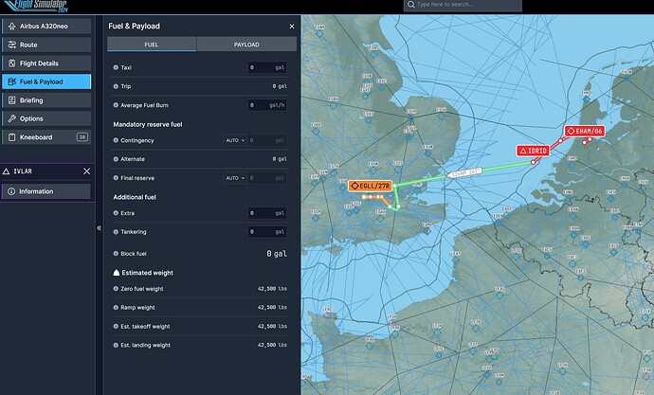Switch to the PAYLOAD tab
Screen dimensions: 654x395
tap(246, 45)
